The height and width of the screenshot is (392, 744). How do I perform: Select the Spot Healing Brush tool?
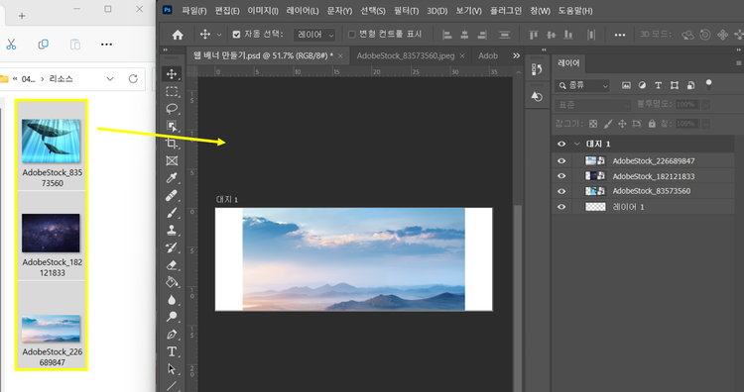click(x=172, y=196)
